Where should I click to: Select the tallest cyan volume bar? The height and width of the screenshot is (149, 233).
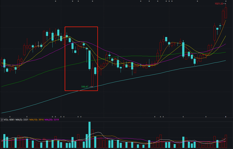90,135
